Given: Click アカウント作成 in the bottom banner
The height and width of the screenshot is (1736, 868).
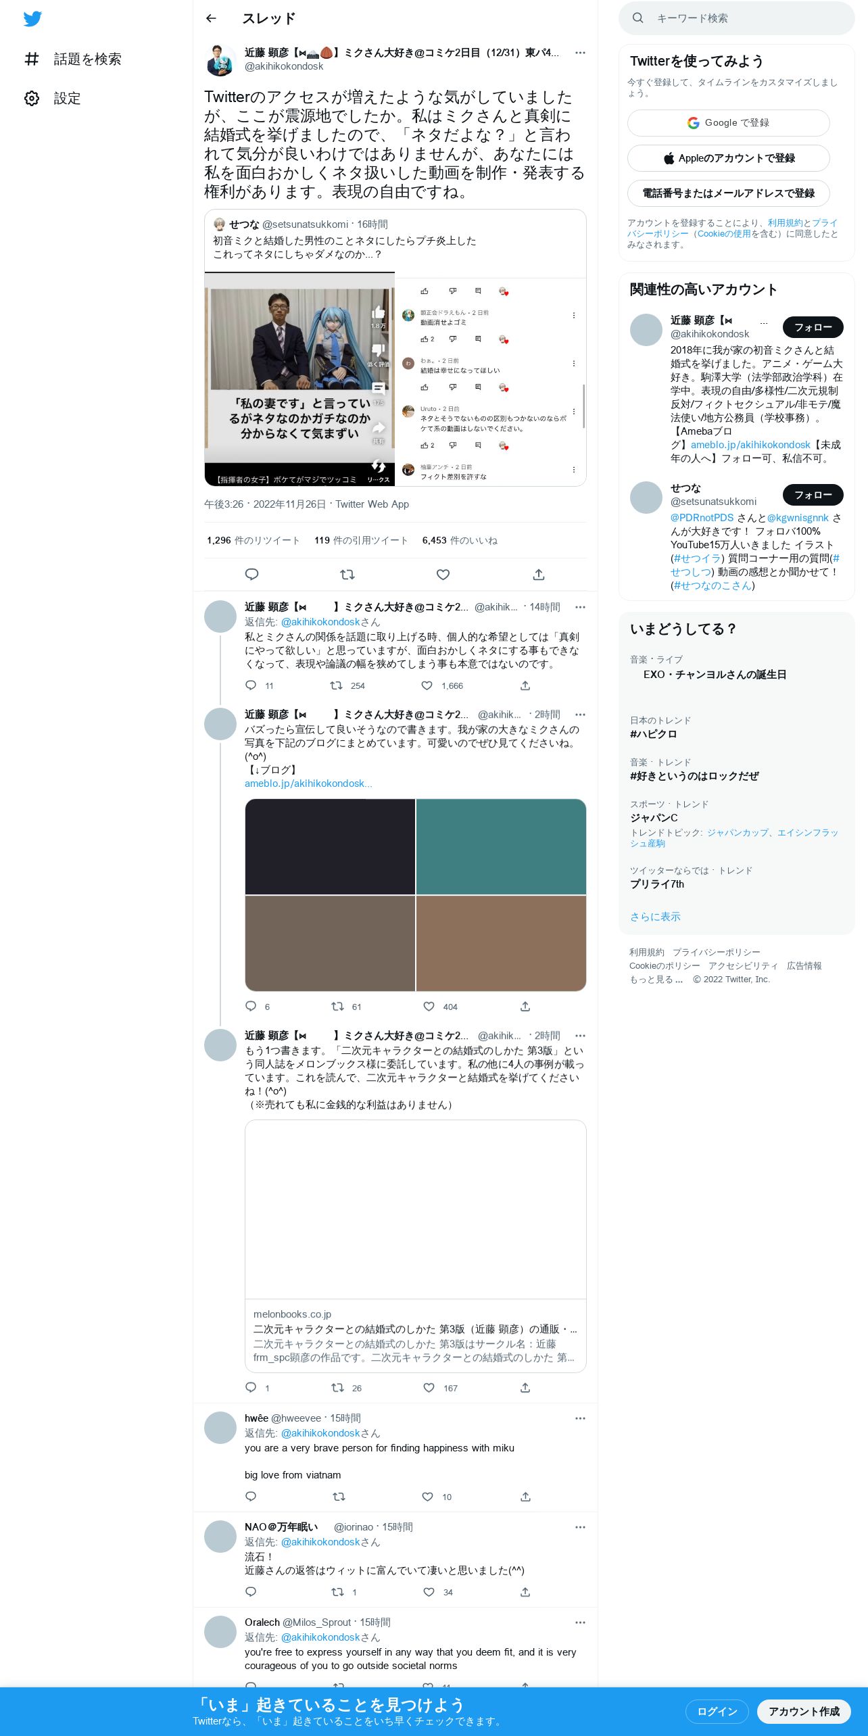Looking at the screenshot, I should (804, 1711).
